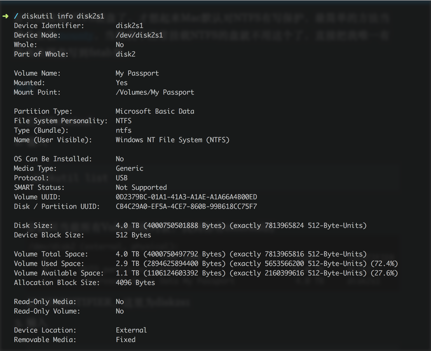Click the green prompt arrow
The height and width of the screenshot is (351, 431).
pyautogui.click(x=5, y=16)
